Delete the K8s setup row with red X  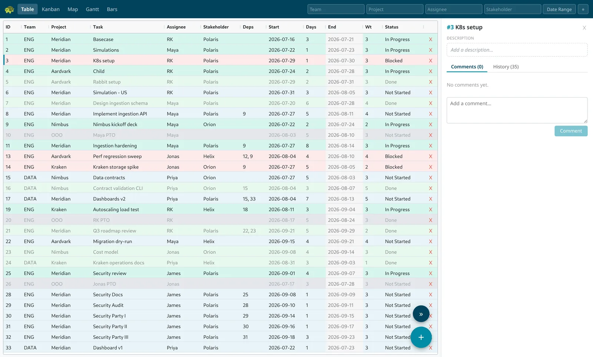point(430,61)
